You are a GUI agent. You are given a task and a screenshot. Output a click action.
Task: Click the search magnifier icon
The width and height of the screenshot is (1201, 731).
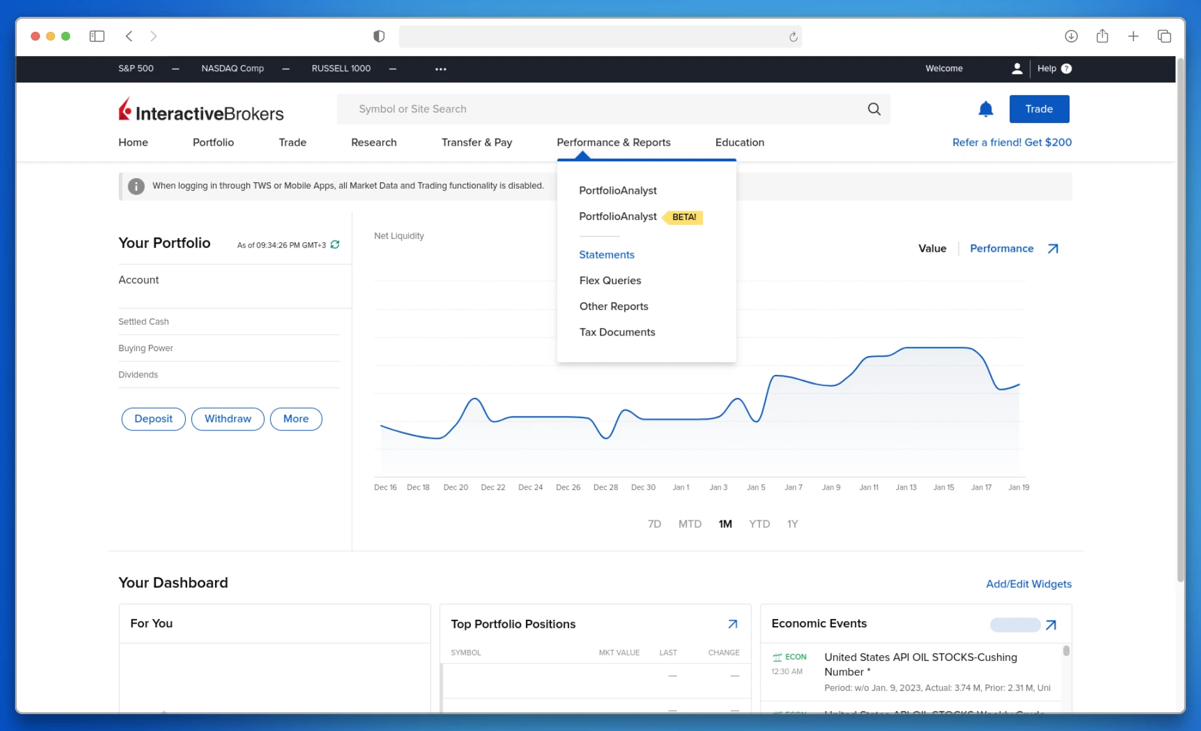click(874, 109)
